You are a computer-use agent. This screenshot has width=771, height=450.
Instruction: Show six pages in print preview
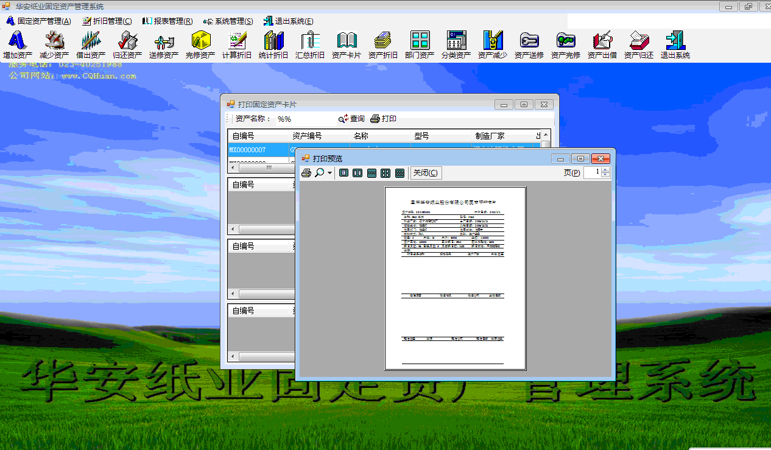coord(400,173)
